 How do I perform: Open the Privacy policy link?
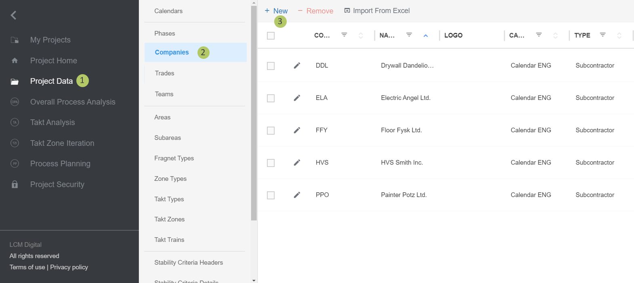(69, 267)
